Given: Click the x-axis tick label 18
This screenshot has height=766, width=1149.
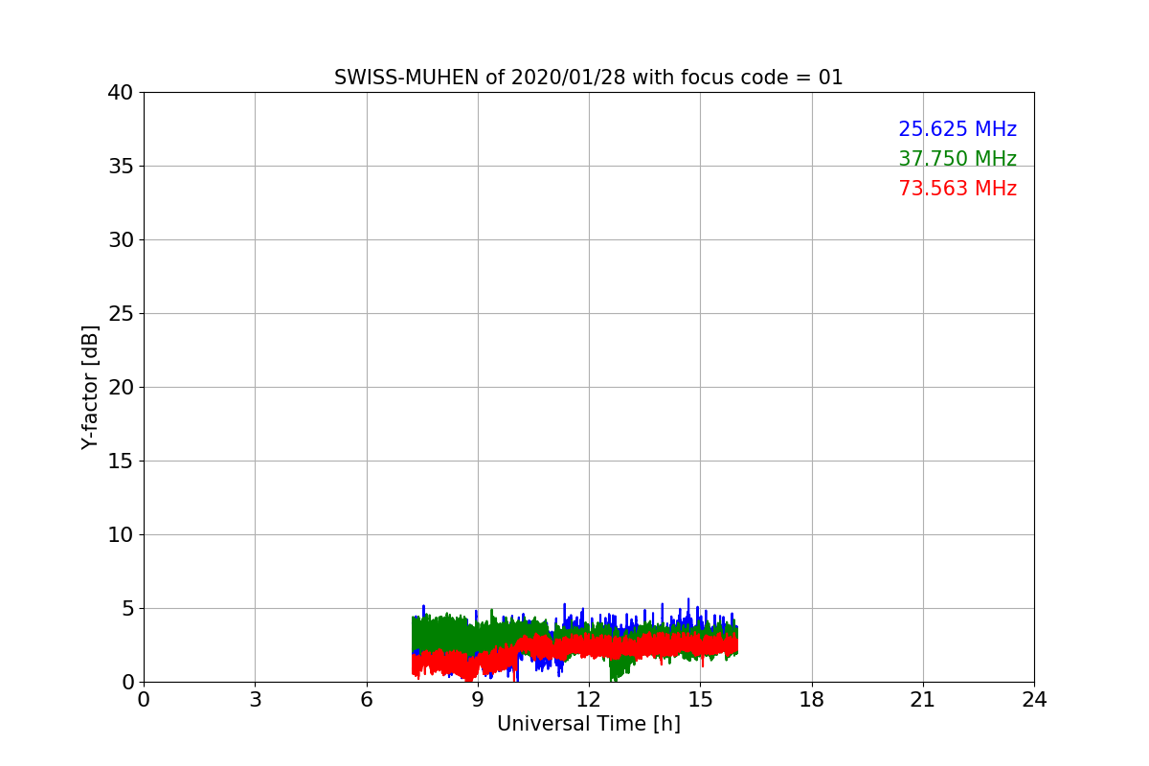Looking at the screenshot, I should (811, 700).
